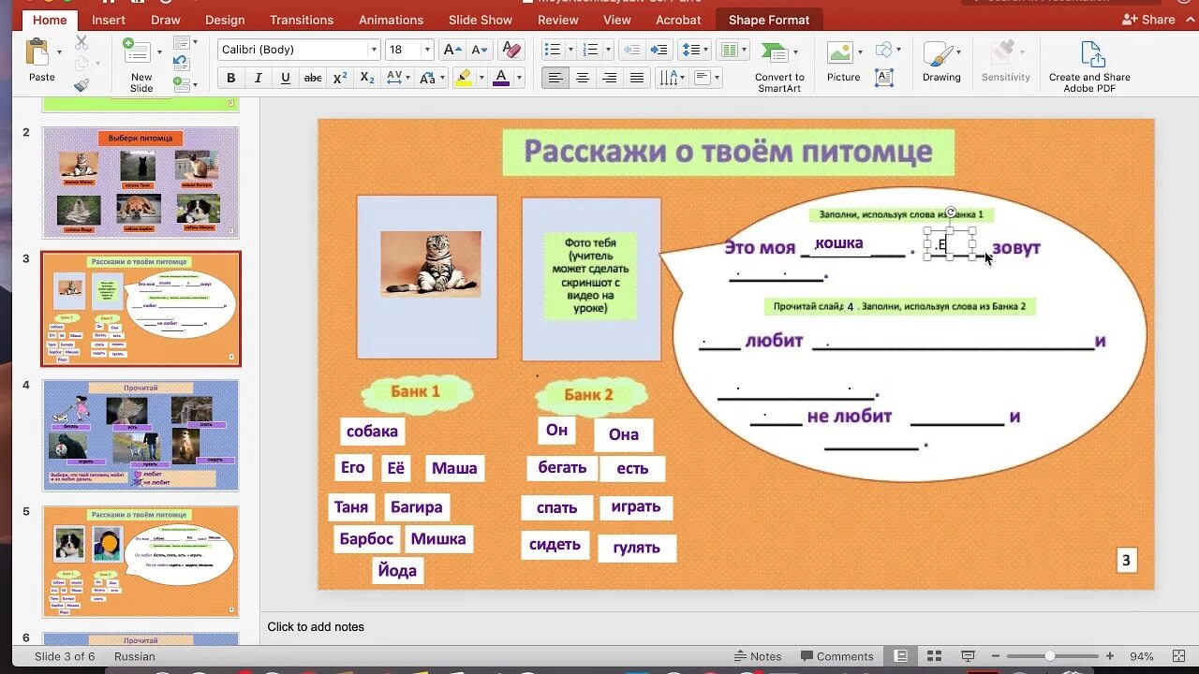
Task: Open the Insert ribbon tab
Action: [109, 20]
